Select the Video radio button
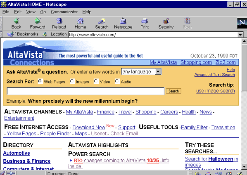 click(x=96, y=81)
